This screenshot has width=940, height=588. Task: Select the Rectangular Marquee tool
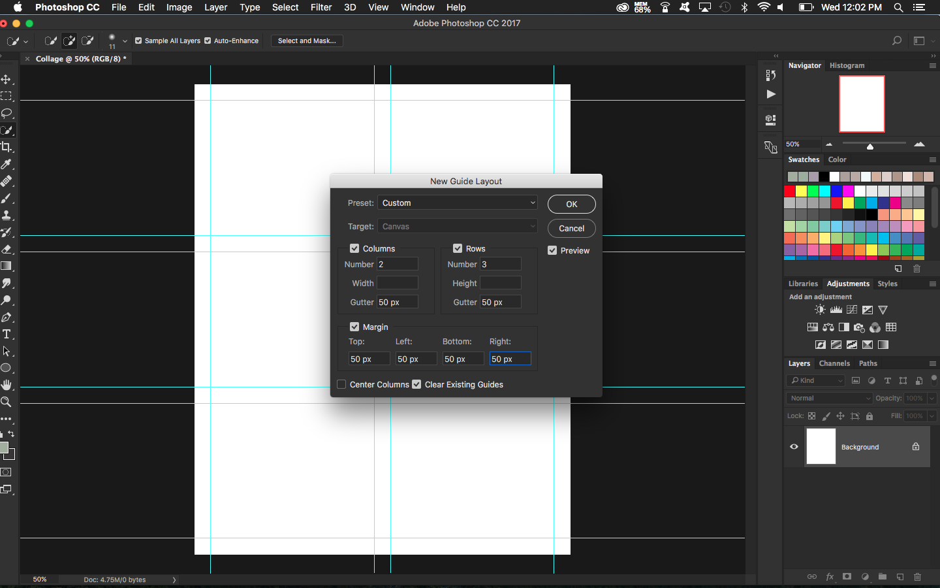click(7, 96)
